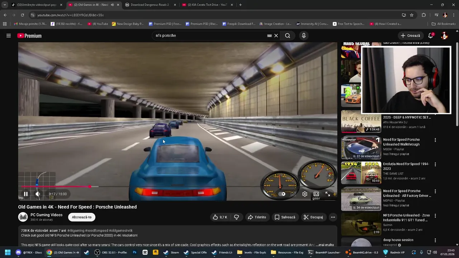Mute the video volume
Viewport: 459px width, 258px height.
(x=38, y=194)
